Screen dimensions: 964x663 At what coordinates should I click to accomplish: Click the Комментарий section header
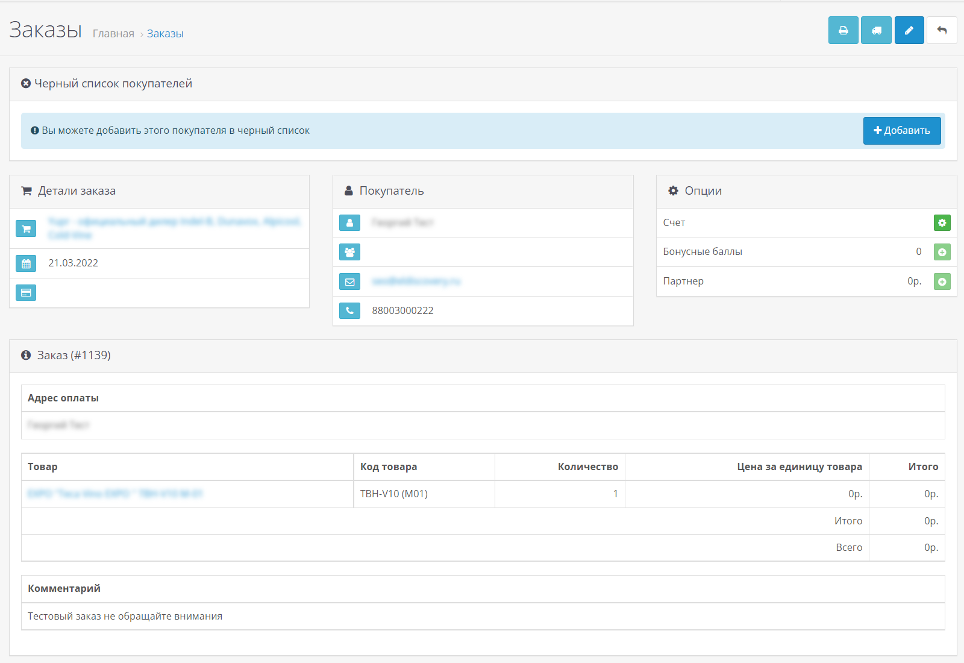pyautogui.click(x=64, y=589)
